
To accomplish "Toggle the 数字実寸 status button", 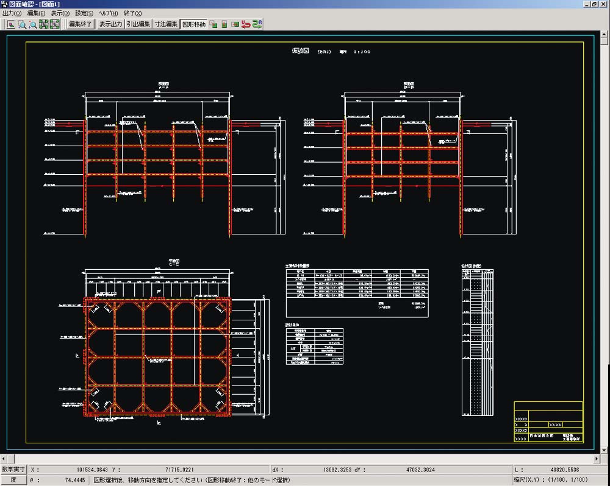I will (x=13, y=470).
